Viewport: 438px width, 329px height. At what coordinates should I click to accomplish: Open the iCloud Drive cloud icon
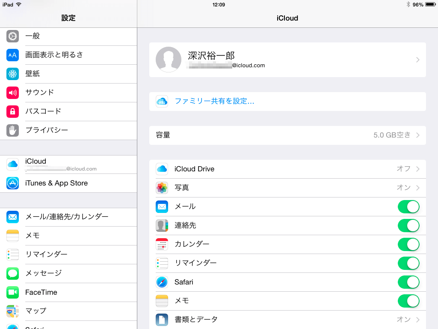click(162, 169)
